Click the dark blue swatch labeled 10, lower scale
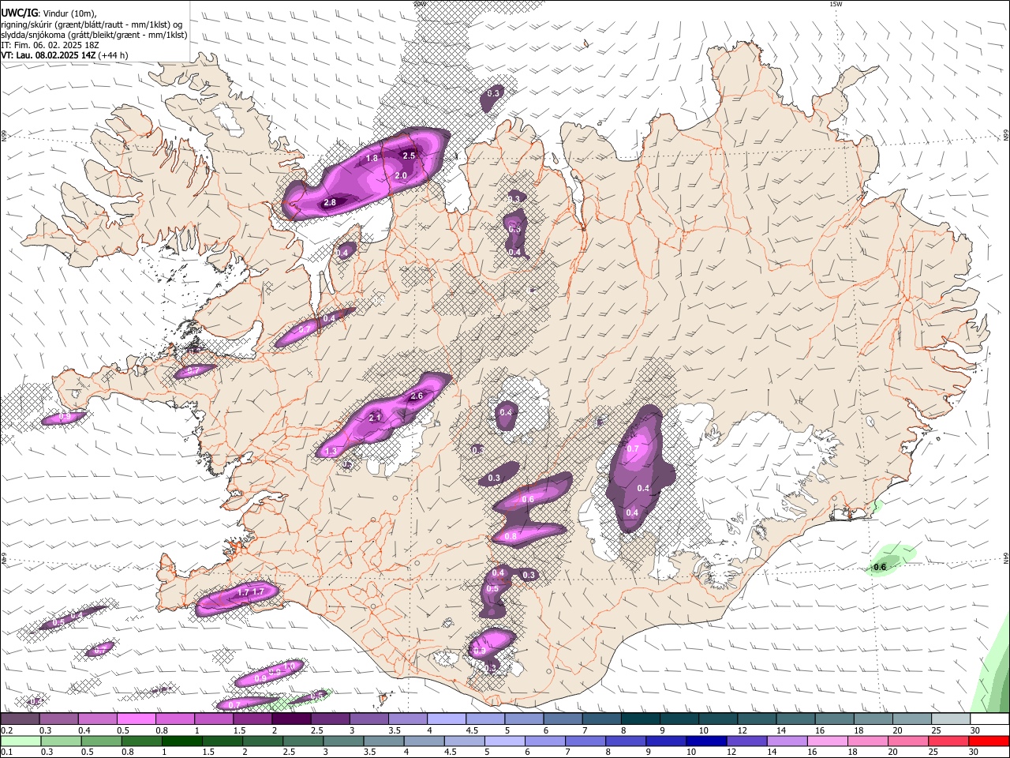This screenshot has height=758, width=1010. click(x=705, y=741)
